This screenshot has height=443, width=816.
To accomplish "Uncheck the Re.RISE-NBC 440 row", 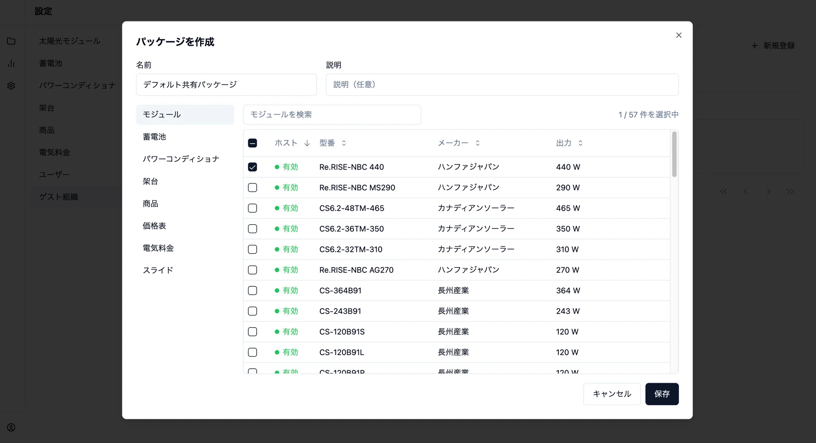I will point(252,167).
